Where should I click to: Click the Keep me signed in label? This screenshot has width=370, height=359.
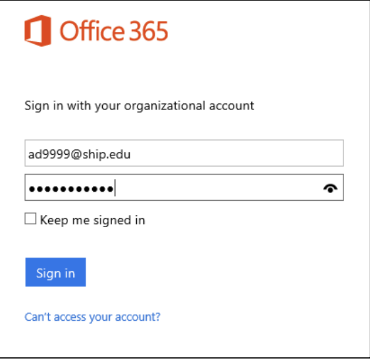click(93, 221)
